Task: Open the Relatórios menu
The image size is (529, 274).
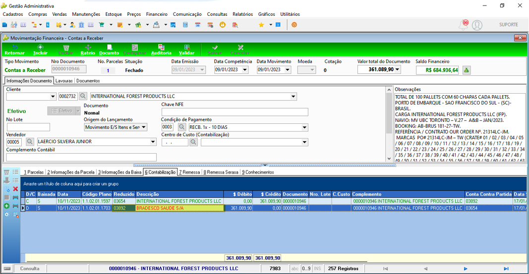Action: [x=242, y=14]
